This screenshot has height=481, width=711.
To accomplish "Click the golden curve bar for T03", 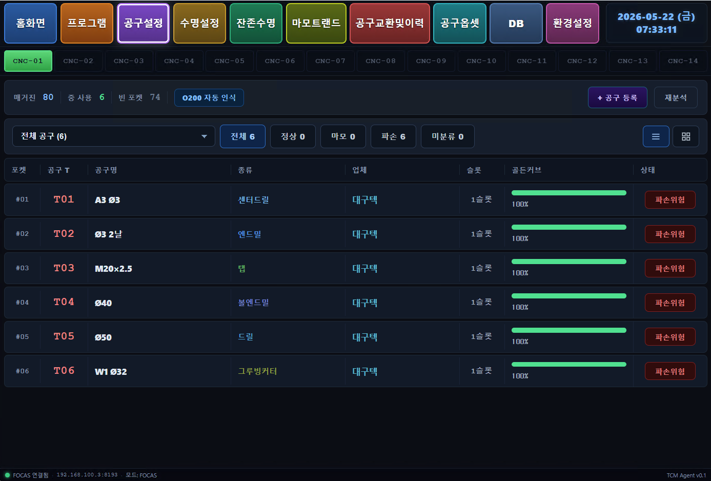I will 569,262.
